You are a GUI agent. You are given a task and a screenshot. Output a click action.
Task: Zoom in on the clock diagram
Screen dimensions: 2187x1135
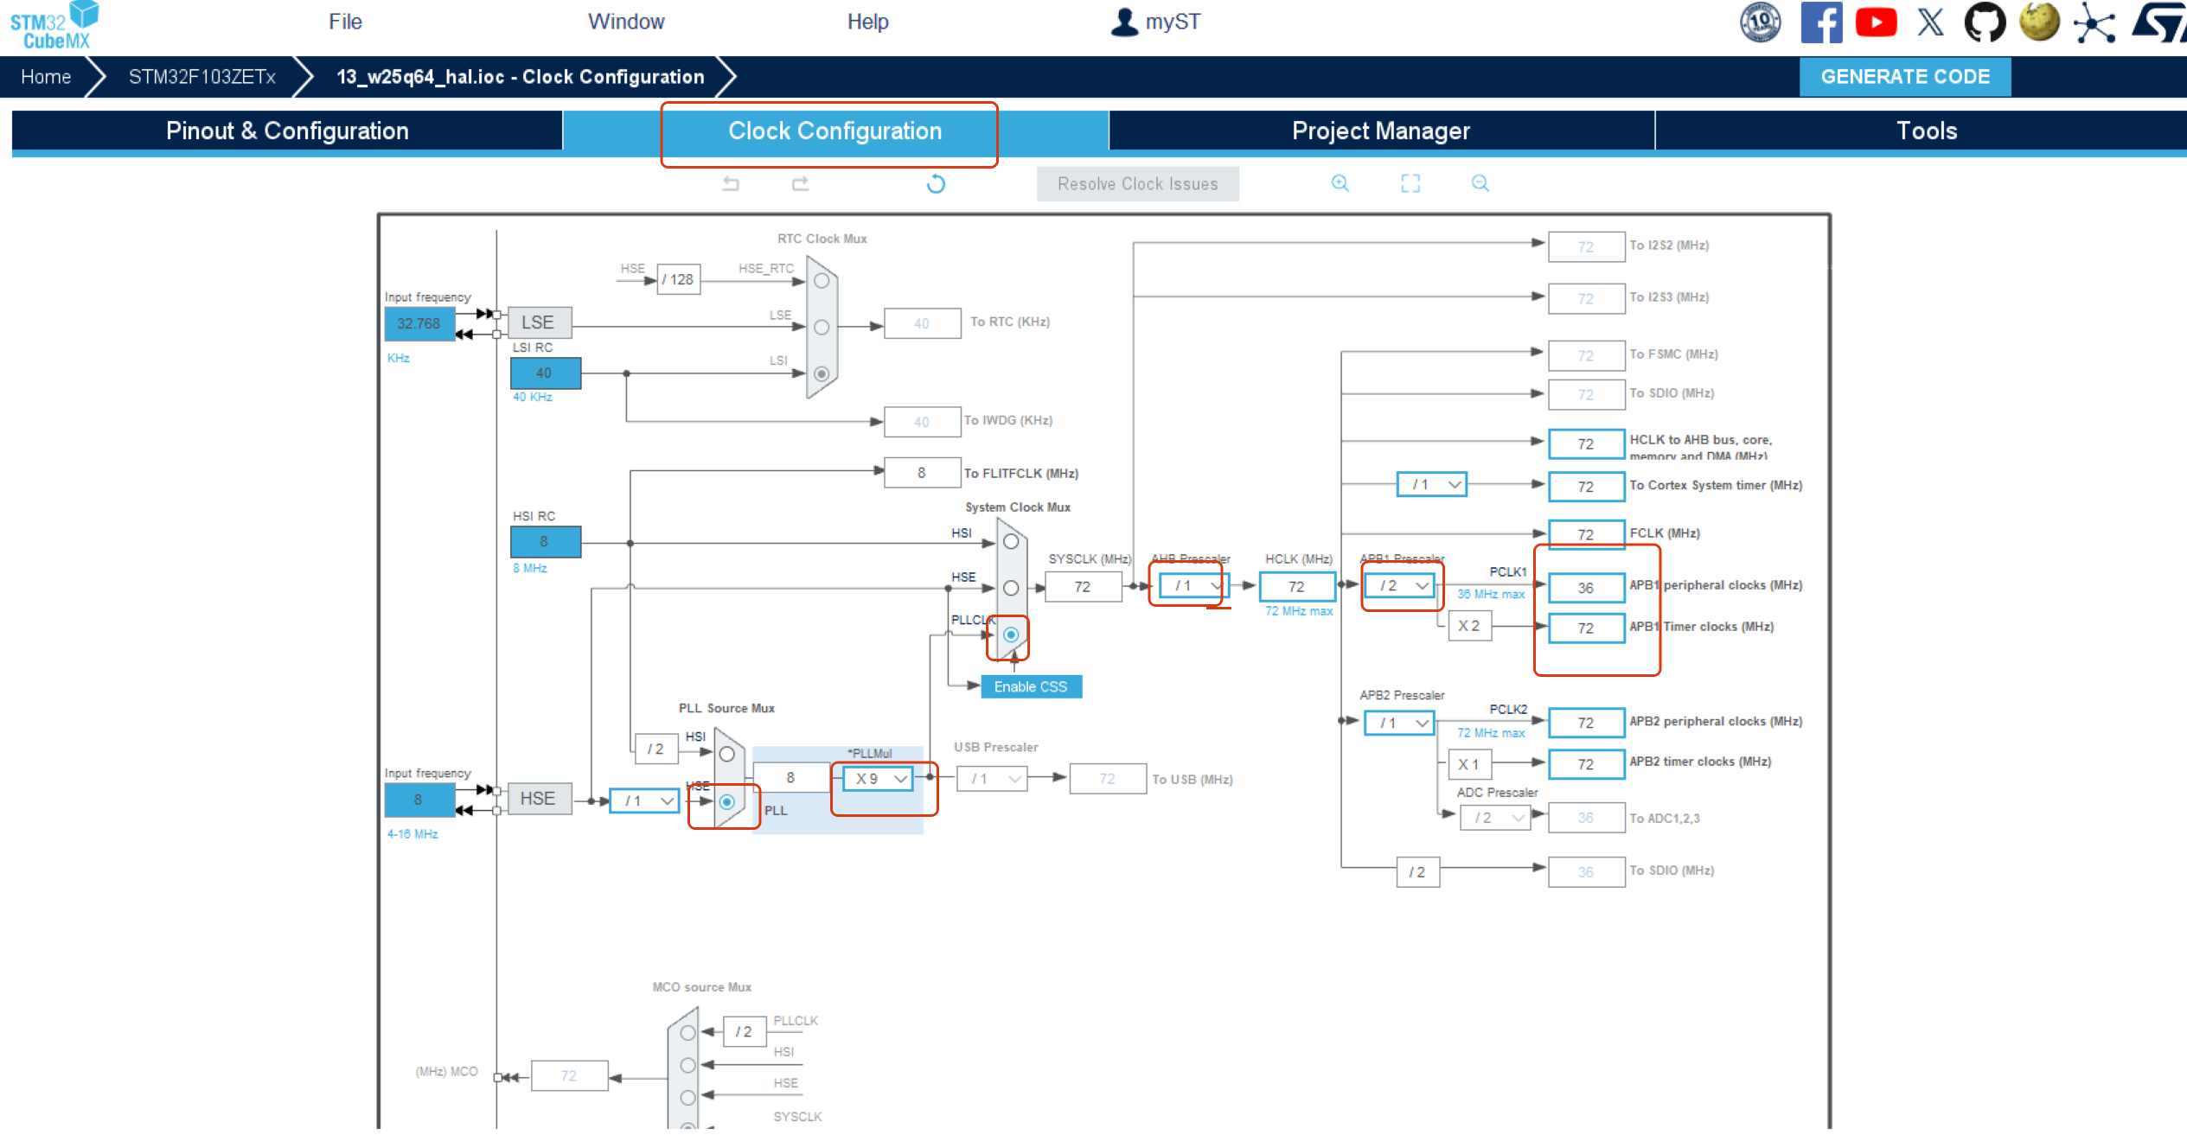(1340, 183)
